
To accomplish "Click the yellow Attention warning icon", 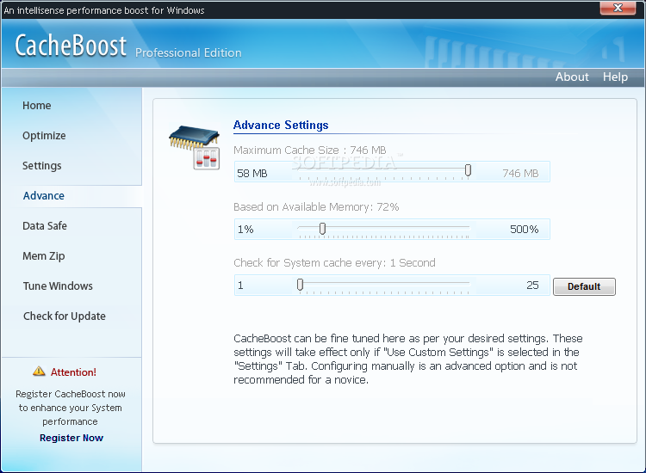I will 39,371.
